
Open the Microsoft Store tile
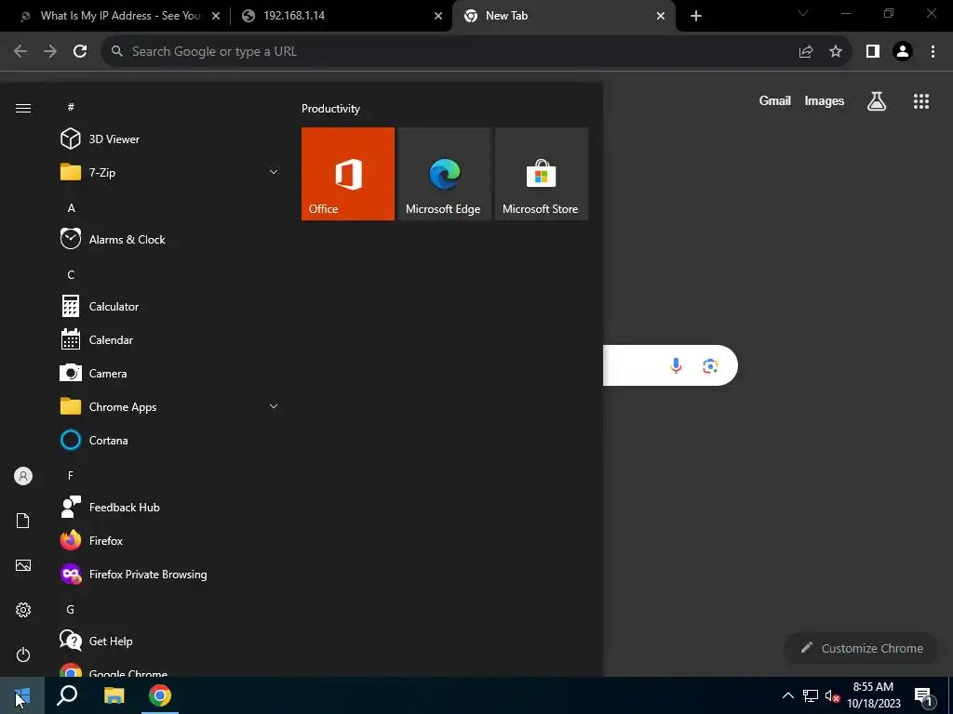point(542,174)
